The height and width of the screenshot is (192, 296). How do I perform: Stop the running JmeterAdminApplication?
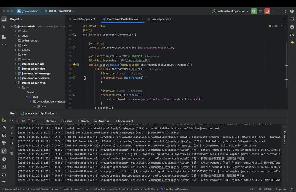coord(267,11)
